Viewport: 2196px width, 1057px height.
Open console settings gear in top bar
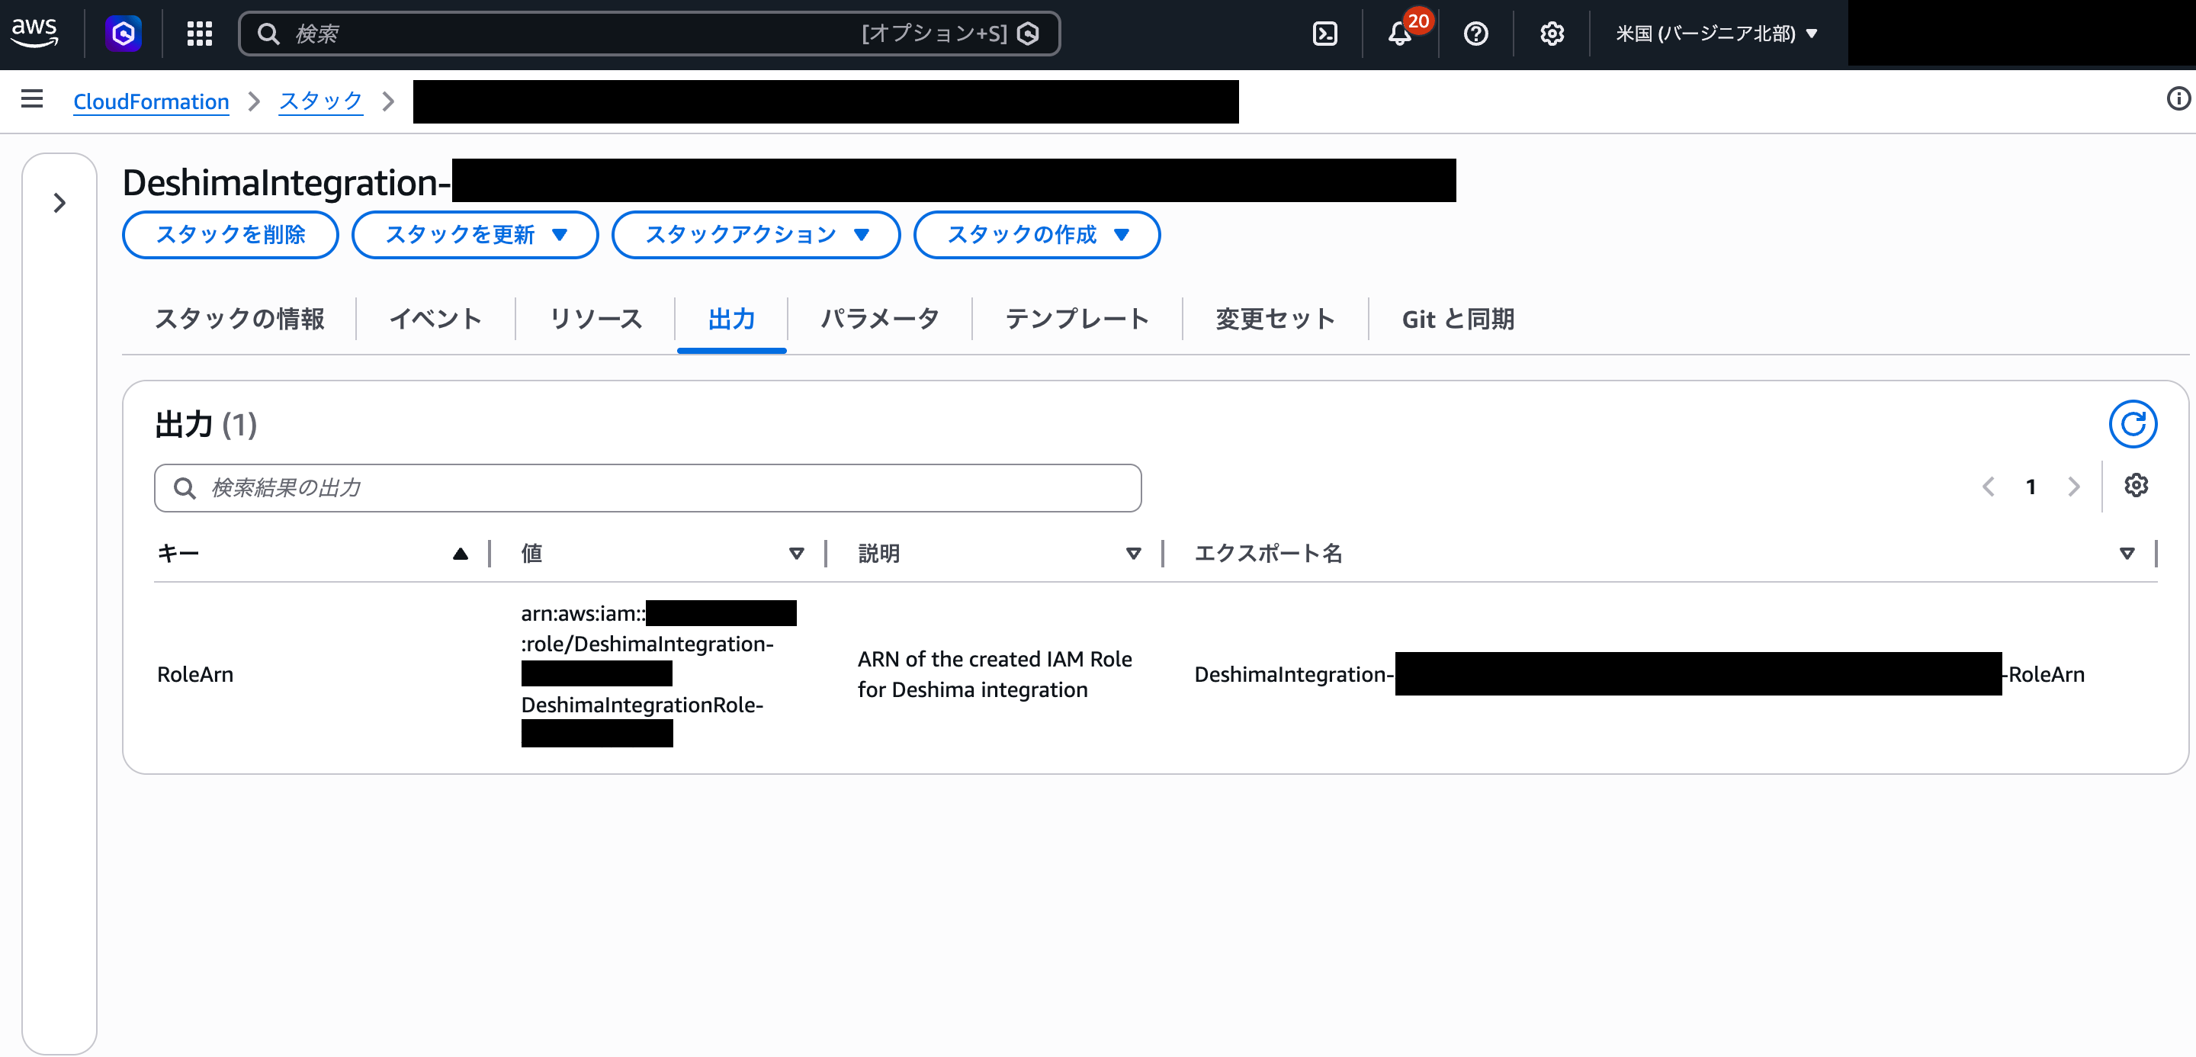1552,34
